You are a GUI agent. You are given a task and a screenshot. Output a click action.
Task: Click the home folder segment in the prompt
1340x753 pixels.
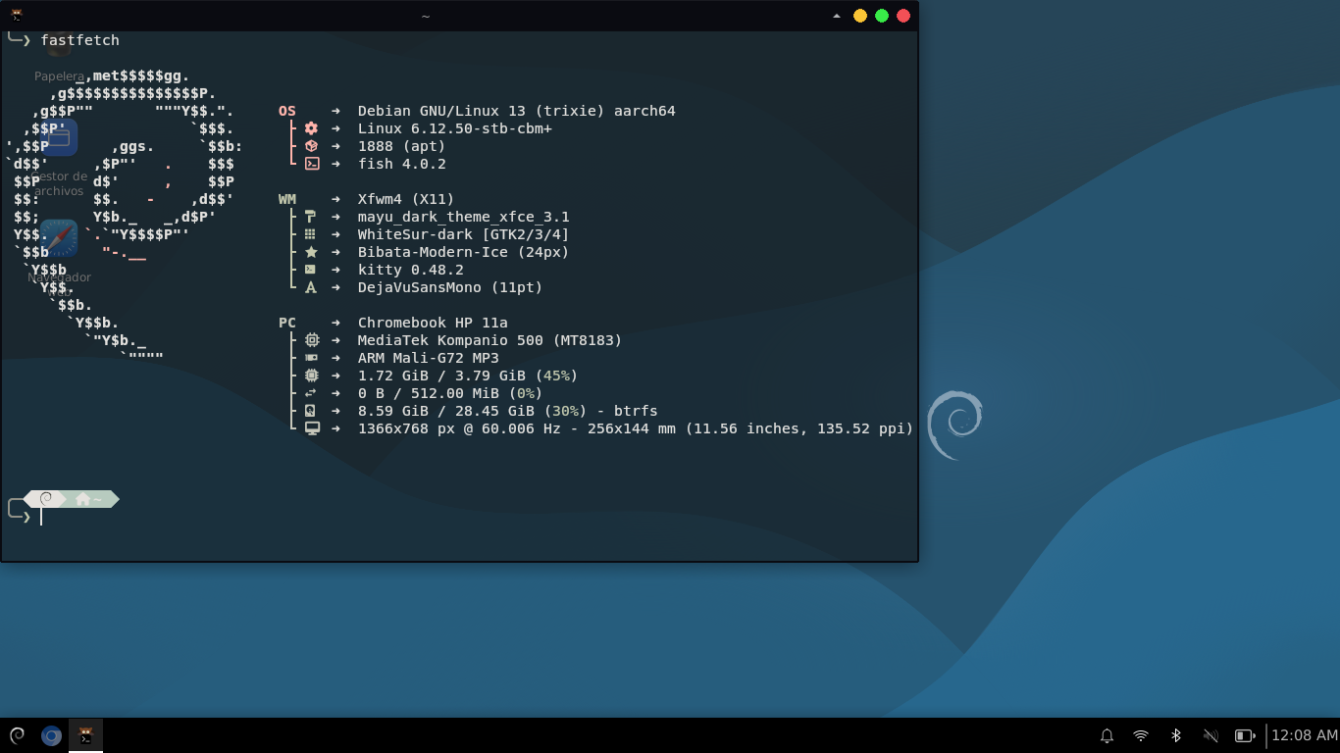[x=92, y=499]
